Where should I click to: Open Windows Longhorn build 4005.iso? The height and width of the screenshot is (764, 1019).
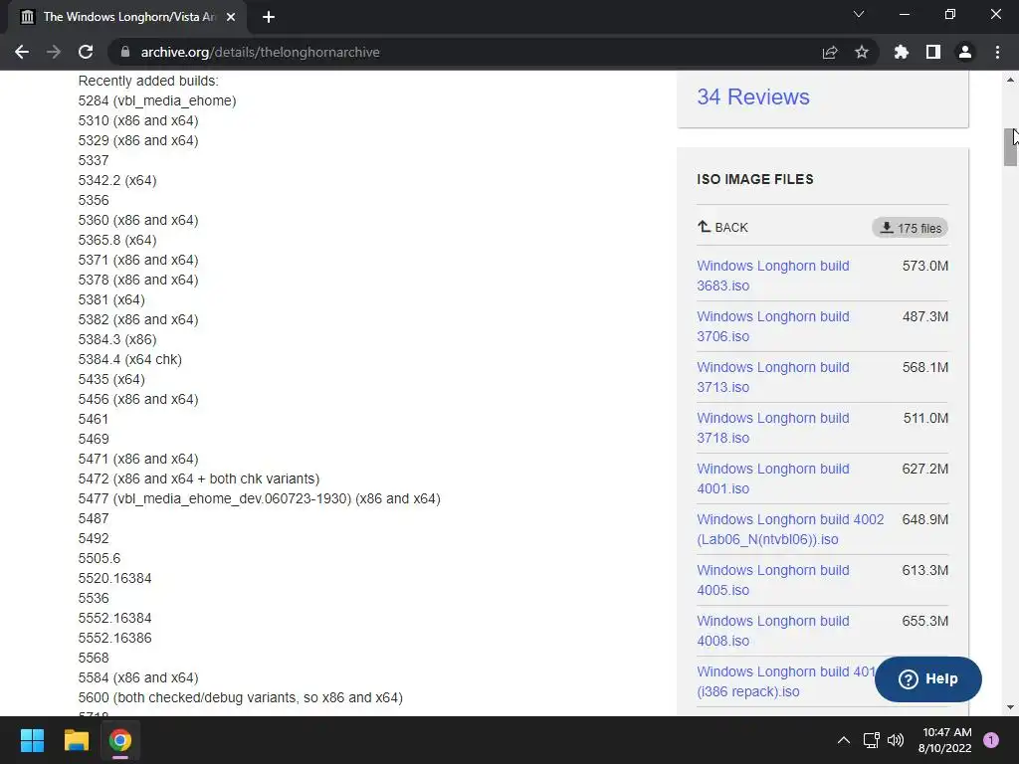coord(772,580)
